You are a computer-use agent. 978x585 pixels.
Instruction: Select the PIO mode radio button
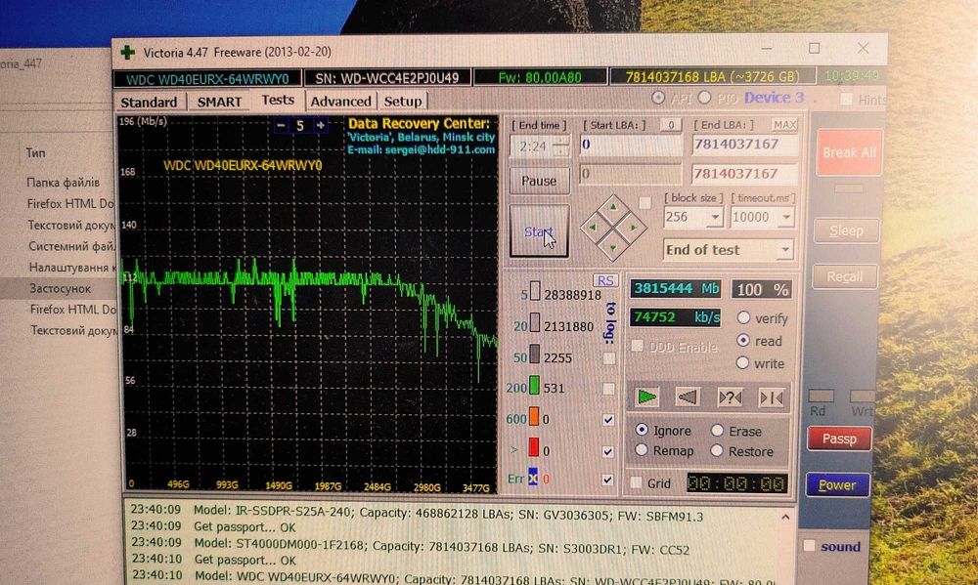point(704,98)
